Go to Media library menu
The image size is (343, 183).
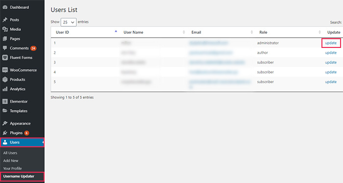coord(15,29)
